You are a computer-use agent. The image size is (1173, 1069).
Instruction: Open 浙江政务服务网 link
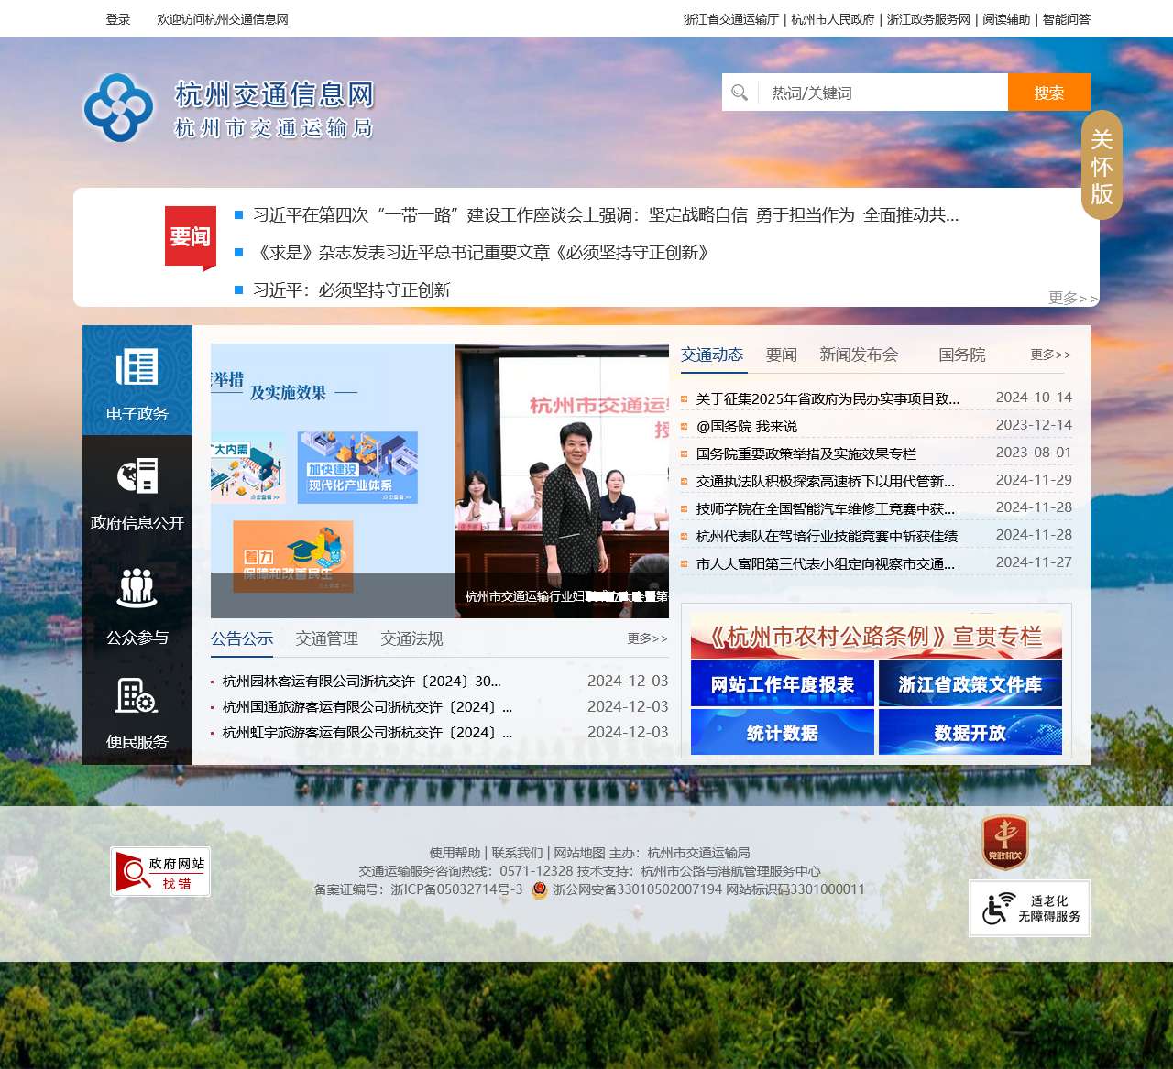[x=928, y=19]
